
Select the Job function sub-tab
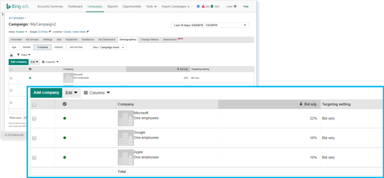76,47
